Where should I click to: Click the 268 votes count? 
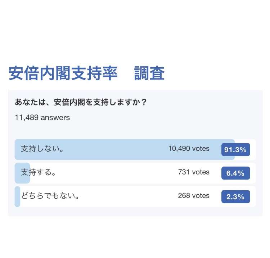[x=194, y=195]
